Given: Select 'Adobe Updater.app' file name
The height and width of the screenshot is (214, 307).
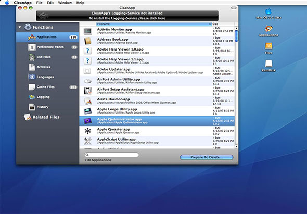Looking at the screenshot, I should click(113, 69).
